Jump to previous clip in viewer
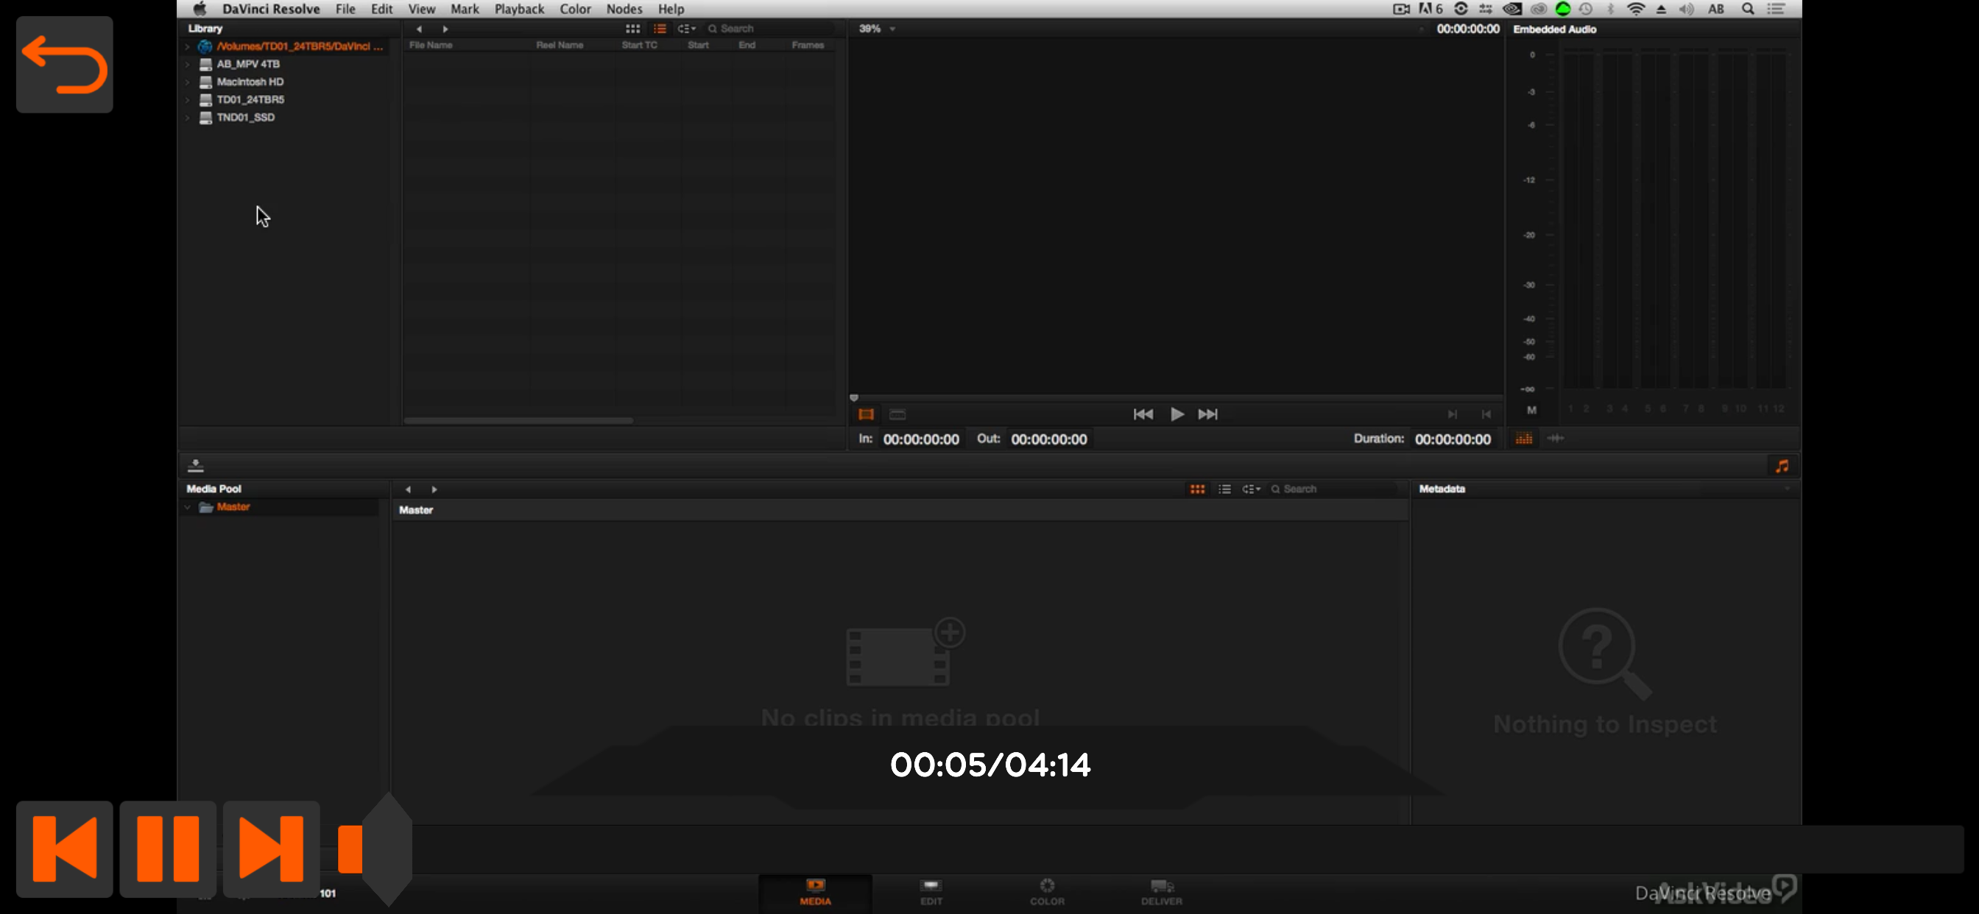Viewport: 1979px width, 914px height. (x=1143, y=415)
